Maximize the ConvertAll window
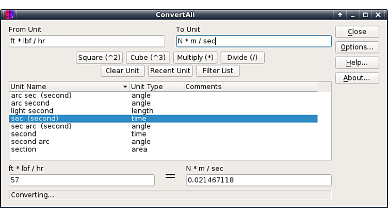 coord(365,14)
